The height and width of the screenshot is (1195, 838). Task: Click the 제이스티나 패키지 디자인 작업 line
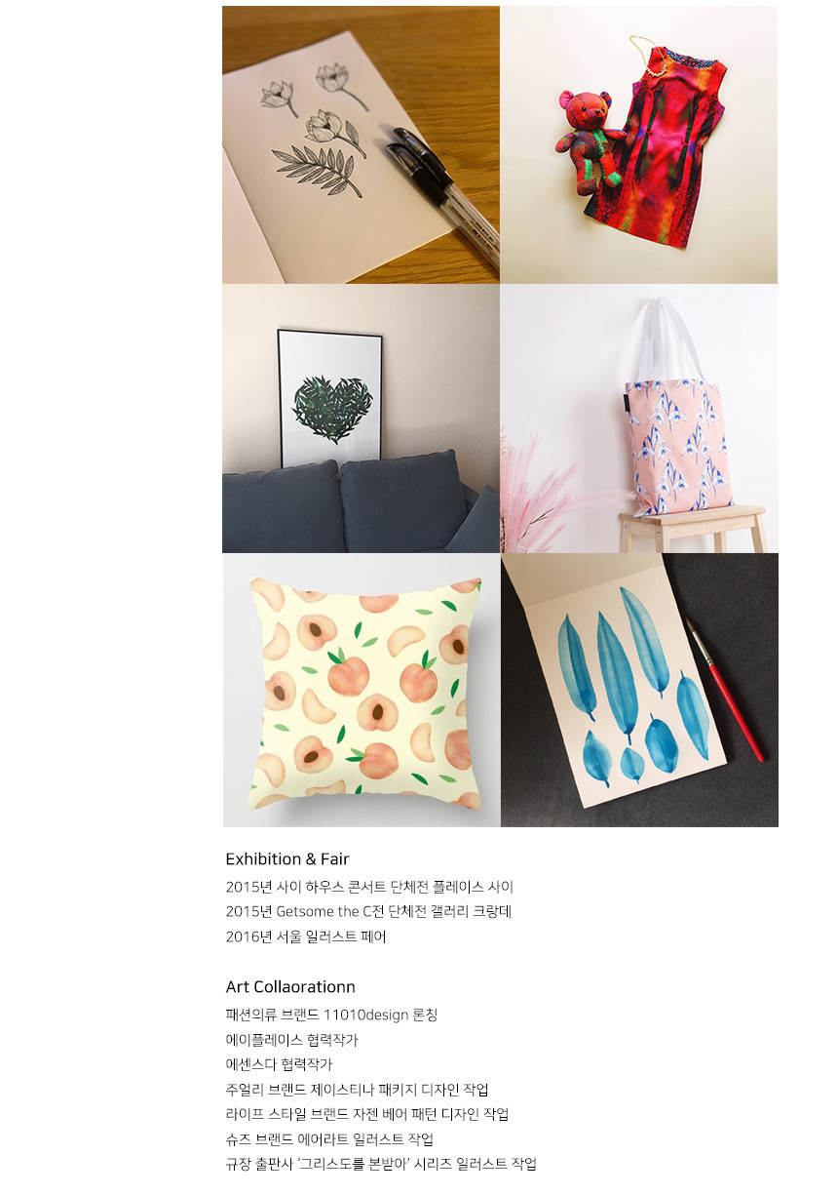pyautogui.click(x=357, y=1090)
